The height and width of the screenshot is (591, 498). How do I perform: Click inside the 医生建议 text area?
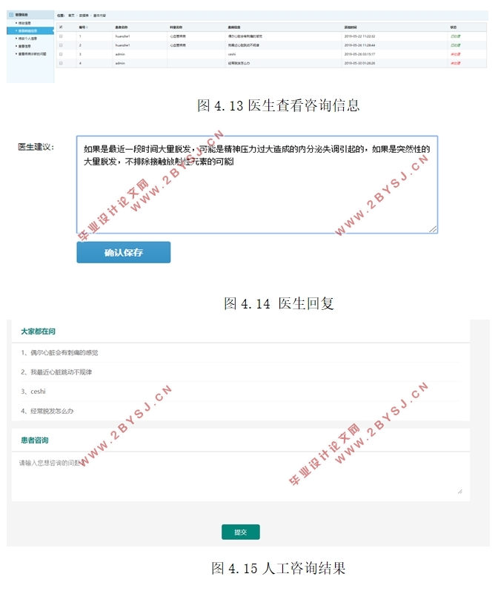[x=257, y=185]
